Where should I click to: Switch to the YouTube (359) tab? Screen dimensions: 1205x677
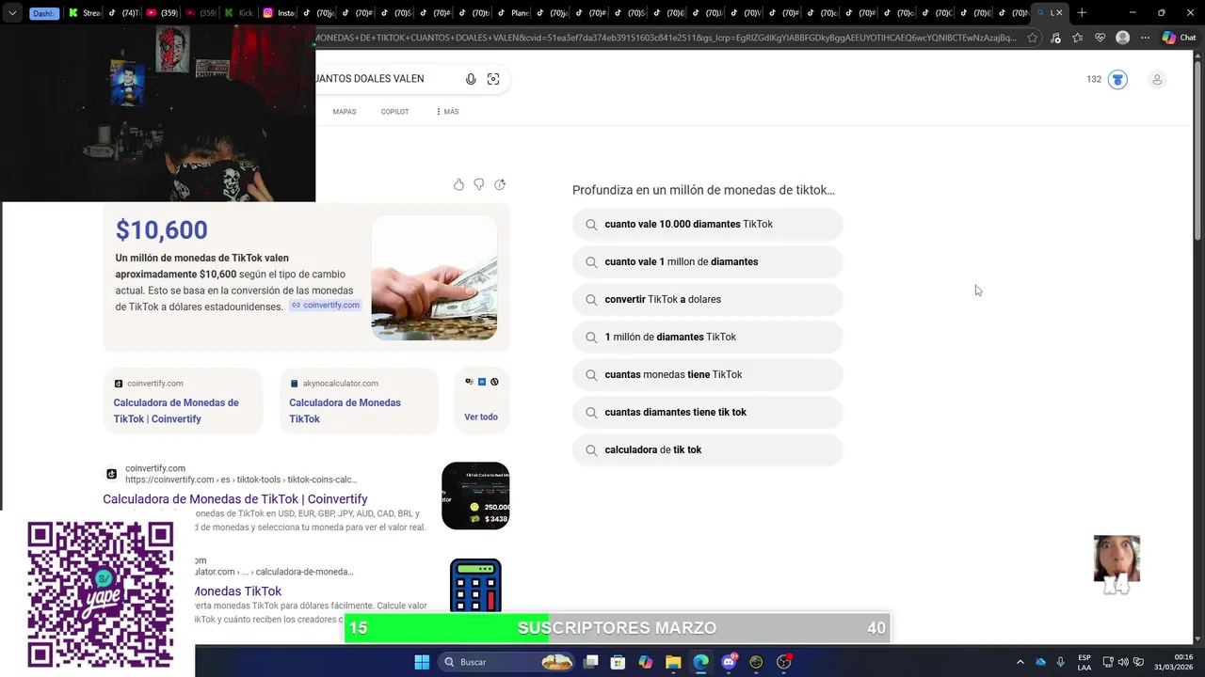[x=162, y=13]
